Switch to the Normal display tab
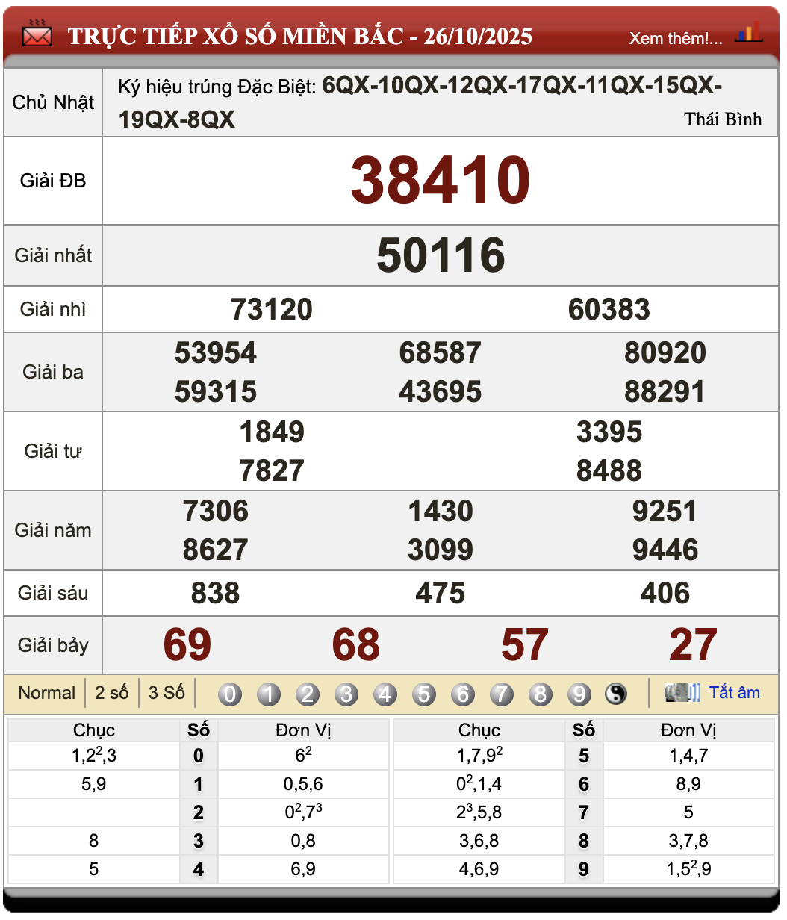 [x=46, y=693]
